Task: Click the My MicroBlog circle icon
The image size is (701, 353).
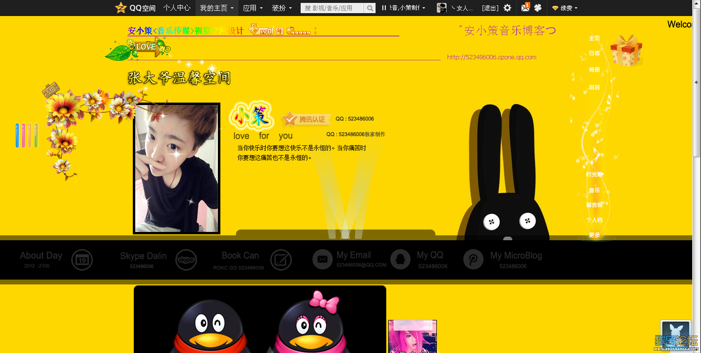Action: pos(473,259)
